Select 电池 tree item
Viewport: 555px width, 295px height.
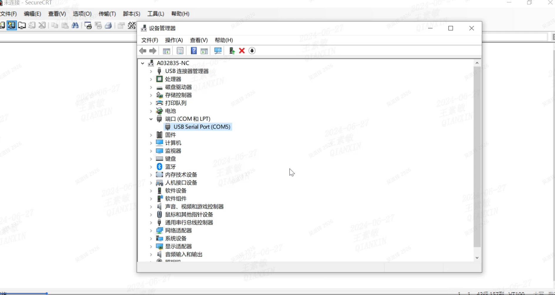[170, 111]
